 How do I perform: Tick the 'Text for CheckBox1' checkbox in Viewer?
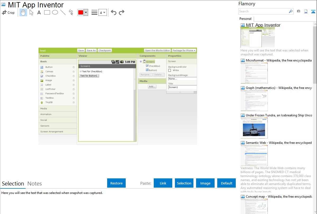(81, 71)
